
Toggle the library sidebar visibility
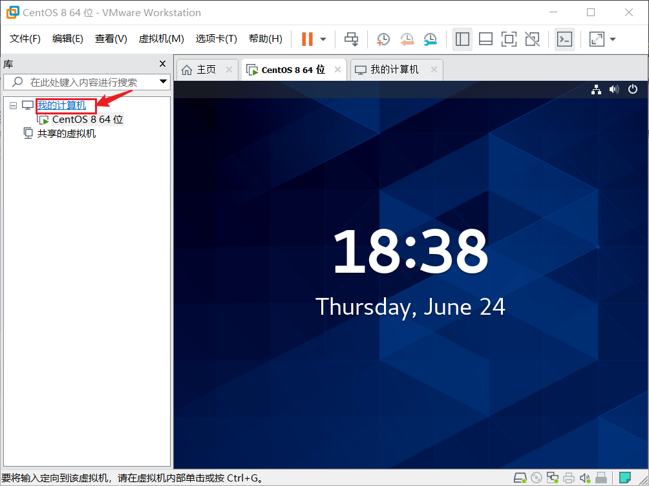pos(462,39)
